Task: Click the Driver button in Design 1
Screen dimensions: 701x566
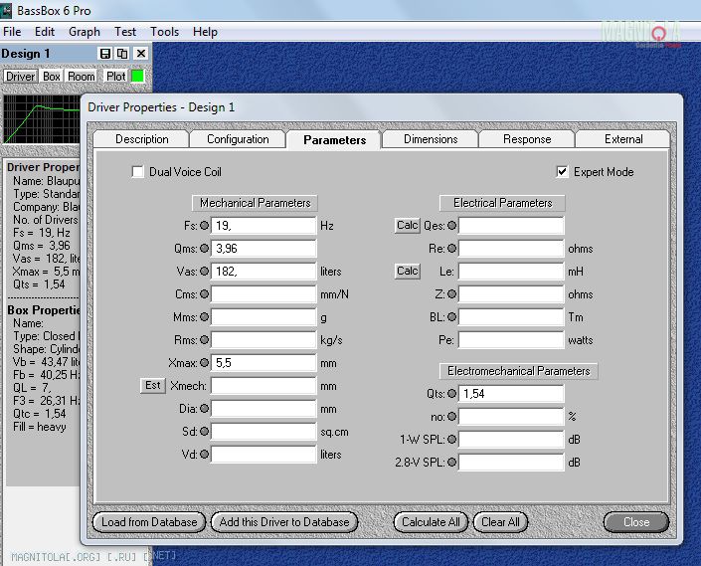Action: coord(20,77)
